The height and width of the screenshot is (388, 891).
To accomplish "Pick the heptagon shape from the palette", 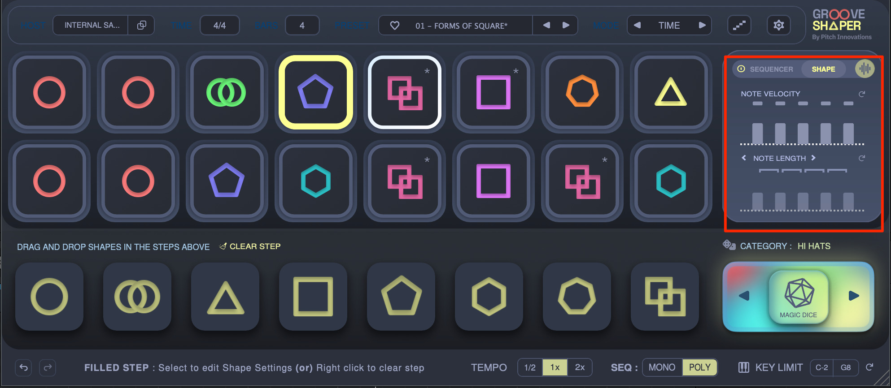I will tap(577, 297).
